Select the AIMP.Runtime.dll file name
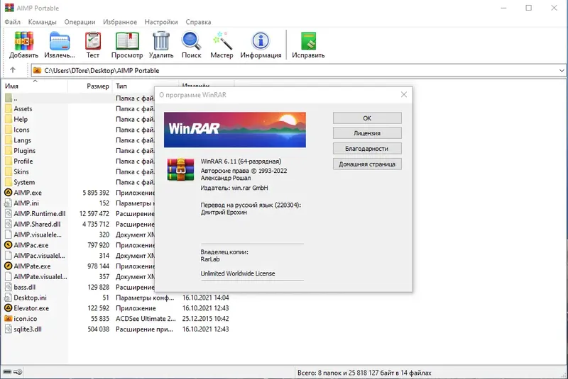This screenshot has width=568, height=379. (40, 213)
